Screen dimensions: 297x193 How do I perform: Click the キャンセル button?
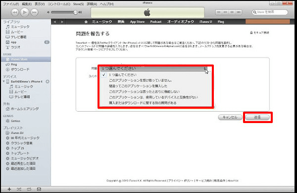click(230, 117)
